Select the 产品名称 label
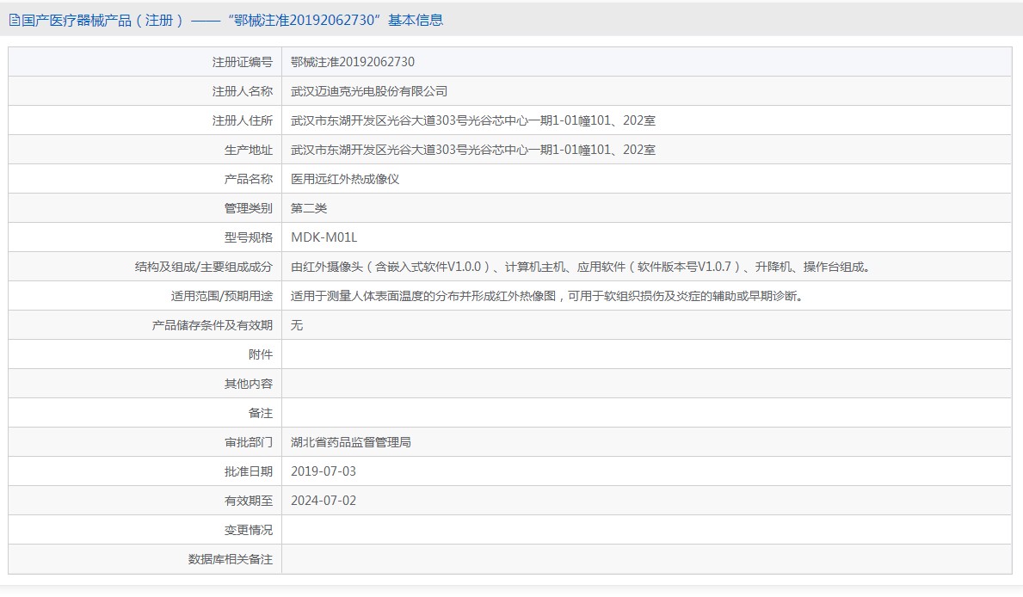The image size is (1023, 597). pyautogui.click(x=249, y=179)
